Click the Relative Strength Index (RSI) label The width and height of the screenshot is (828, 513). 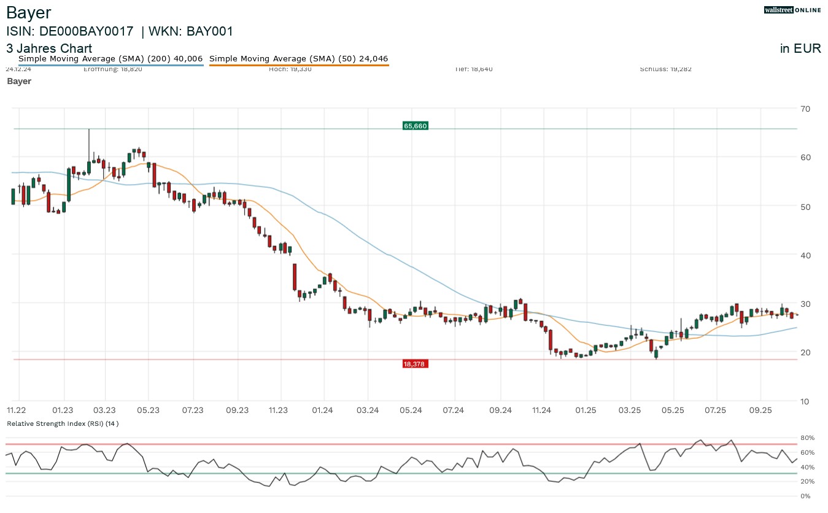[x=63, y=423]
